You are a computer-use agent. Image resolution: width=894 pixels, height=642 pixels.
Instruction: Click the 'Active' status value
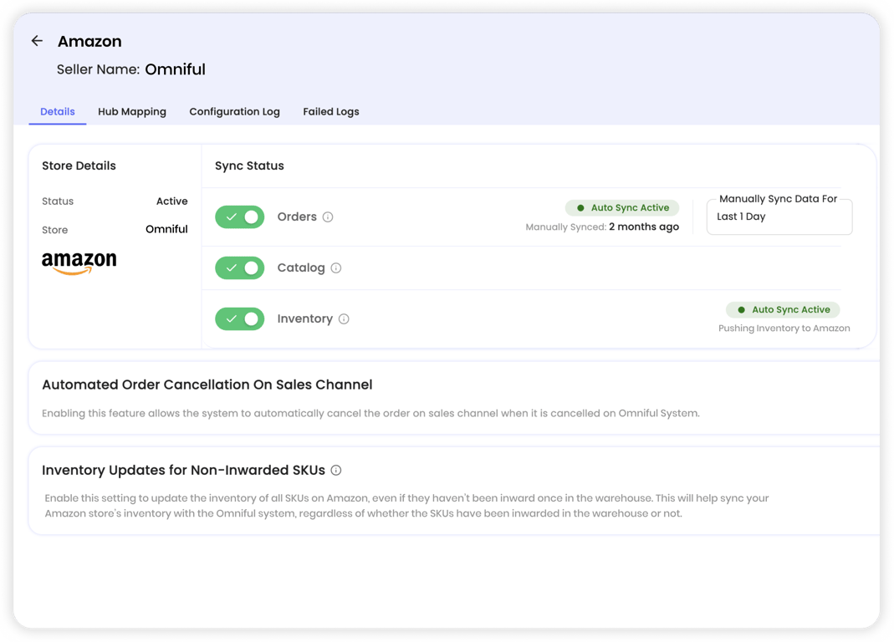point(172,201)
